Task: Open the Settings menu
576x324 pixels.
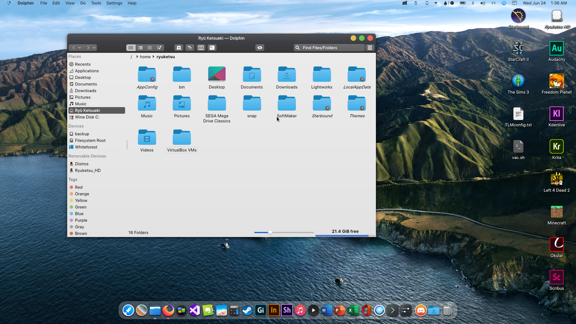Action: (114, 3)
